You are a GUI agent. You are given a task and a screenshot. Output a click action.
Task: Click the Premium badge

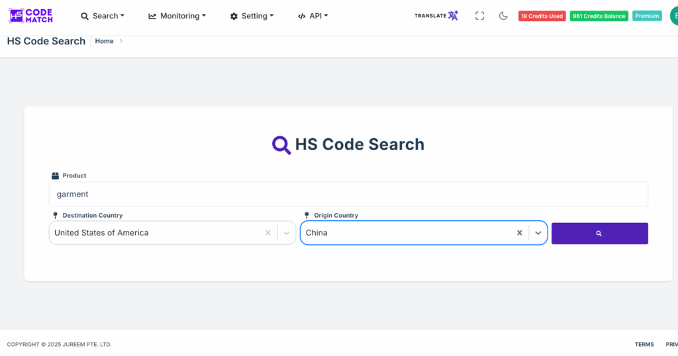pyautogui.click(x=647, y=16)
